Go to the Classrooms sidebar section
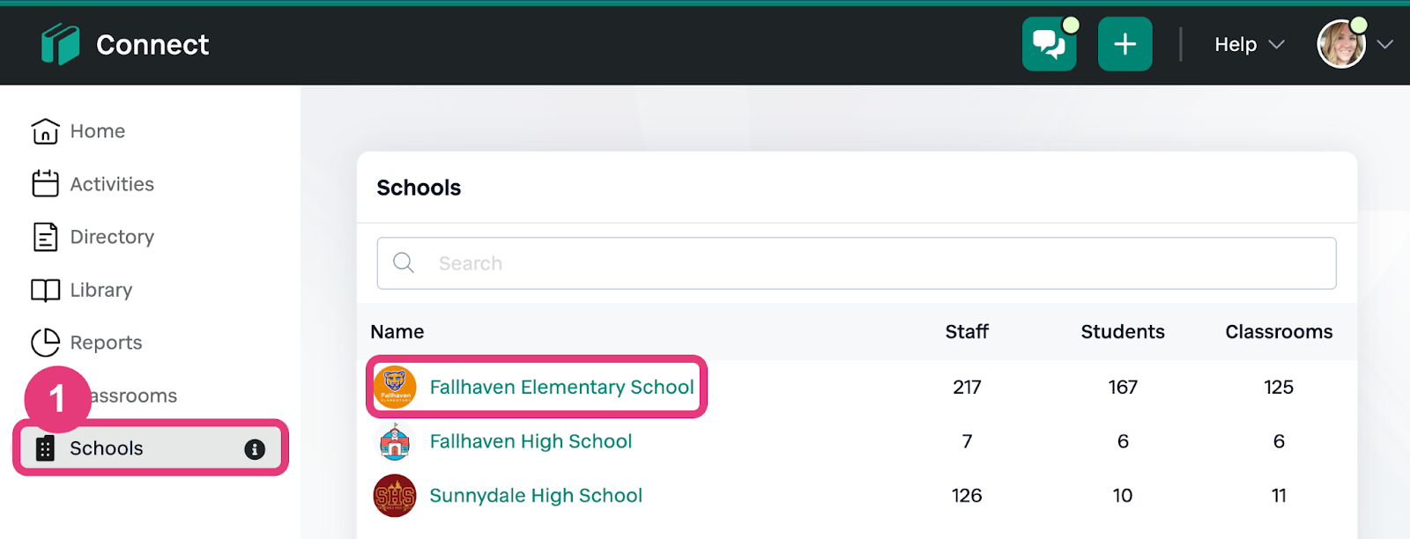Image resolution: width=1410 pixels, height=539 pixels. click(x=132, y=395)
